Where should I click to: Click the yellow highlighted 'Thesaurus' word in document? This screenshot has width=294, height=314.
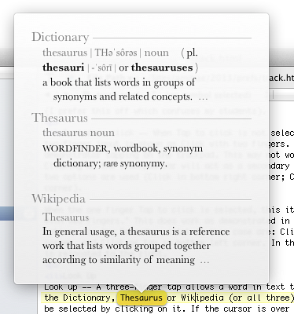[141, 298]
